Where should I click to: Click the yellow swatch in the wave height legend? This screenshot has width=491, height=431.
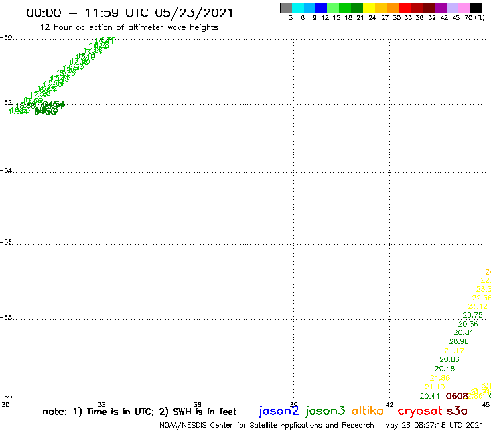[x=369, y=9]
